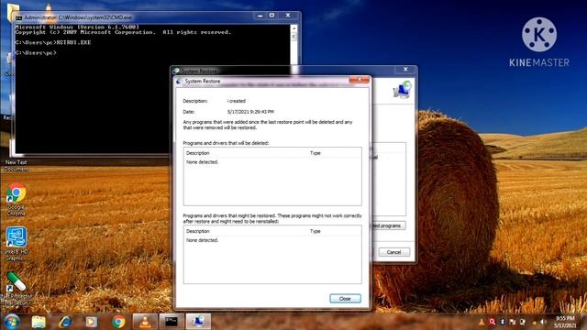The image size is (587, 330).
Task: Click the Type column header in deleted list
Action: tap(316, 153)
